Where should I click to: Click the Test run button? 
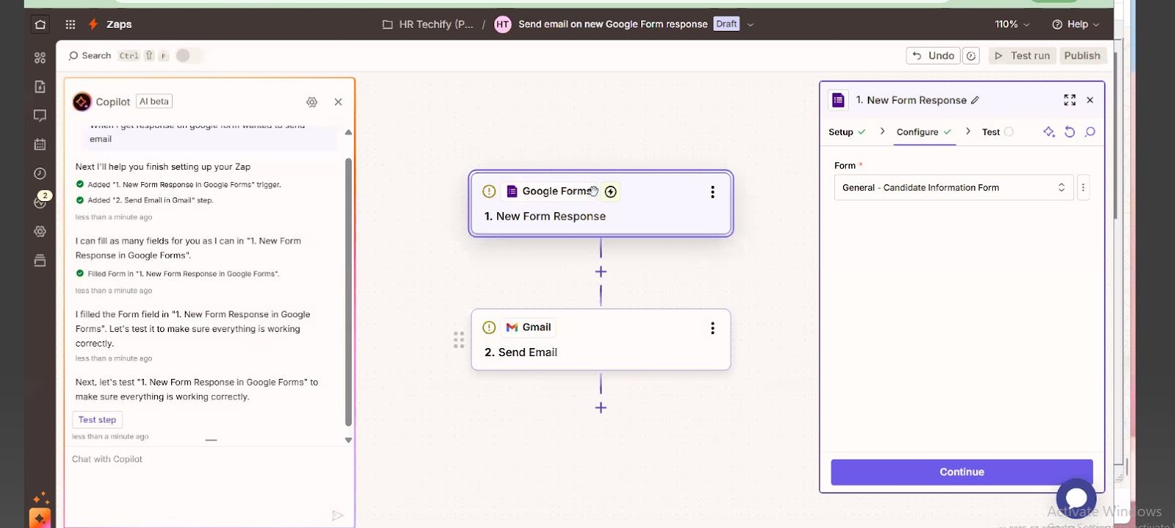pyautogui.click(x=1022, y=56)
